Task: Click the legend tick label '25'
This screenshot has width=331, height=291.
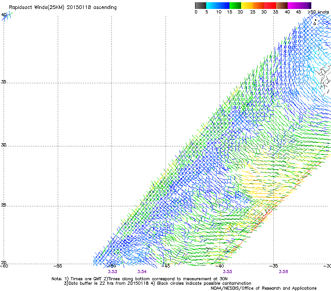Action: coord(253,12)
